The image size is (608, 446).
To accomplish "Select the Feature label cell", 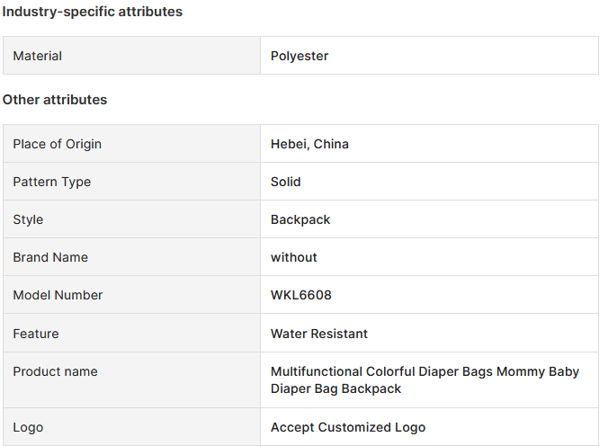I will coord(132,333).
